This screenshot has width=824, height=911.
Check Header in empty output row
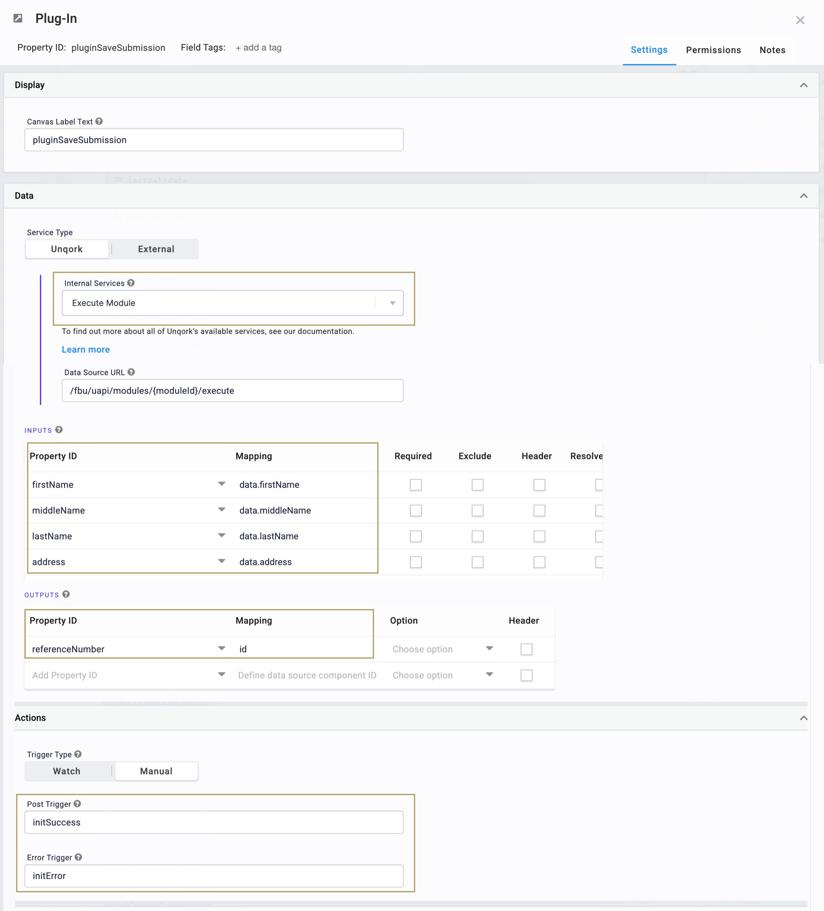[x=526, y=675]
